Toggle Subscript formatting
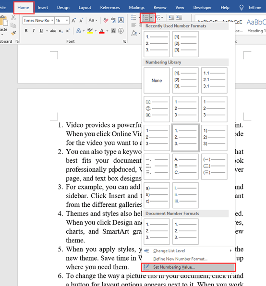 point(60,31)
